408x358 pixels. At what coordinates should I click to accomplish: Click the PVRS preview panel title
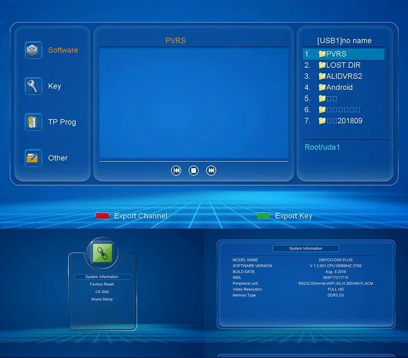click(175, 41)
